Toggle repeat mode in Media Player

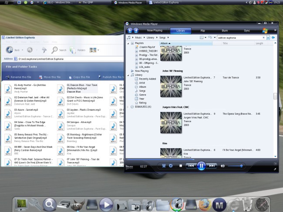(x=171, y=166)
